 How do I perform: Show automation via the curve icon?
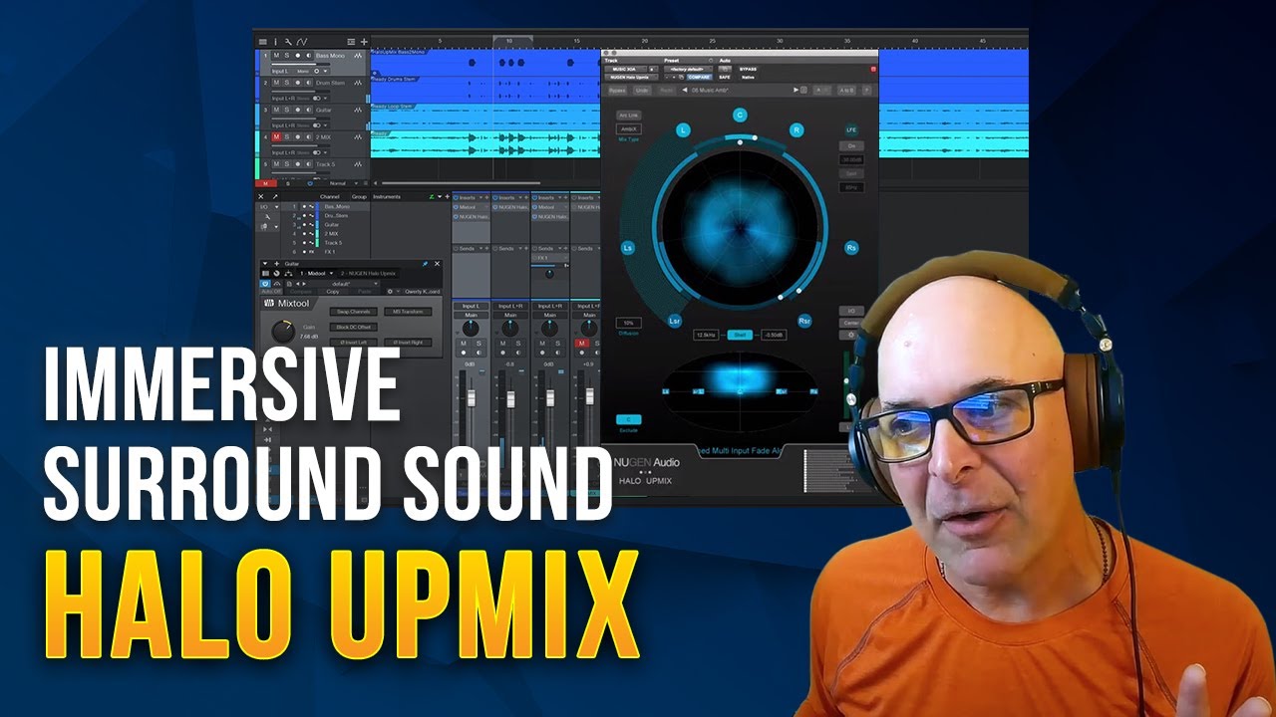302,42
